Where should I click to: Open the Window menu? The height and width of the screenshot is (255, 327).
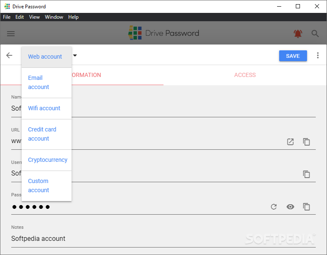[x=54, y=17]
